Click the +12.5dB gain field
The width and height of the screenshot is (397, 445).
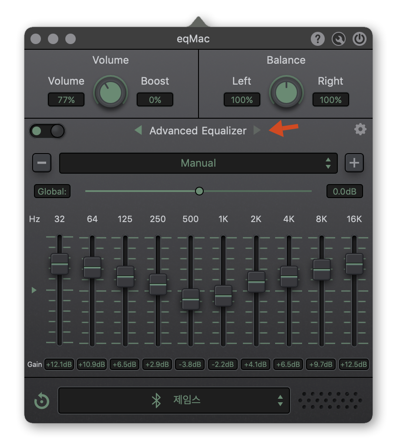(x=353, y=364)
